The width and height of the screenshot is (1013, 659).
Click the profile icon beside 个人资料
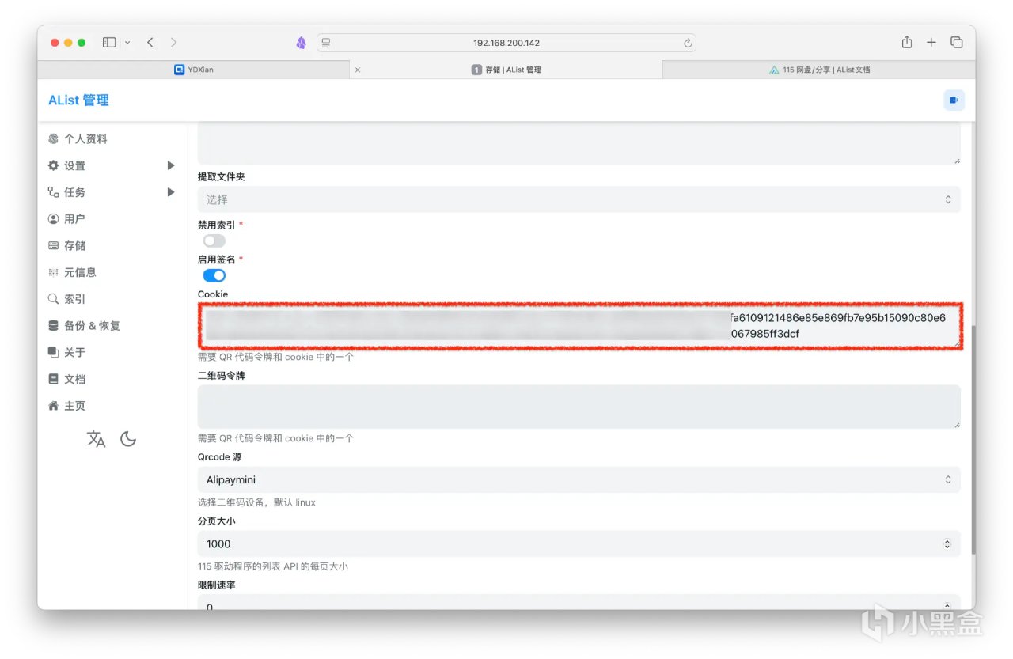click(53, 139)
